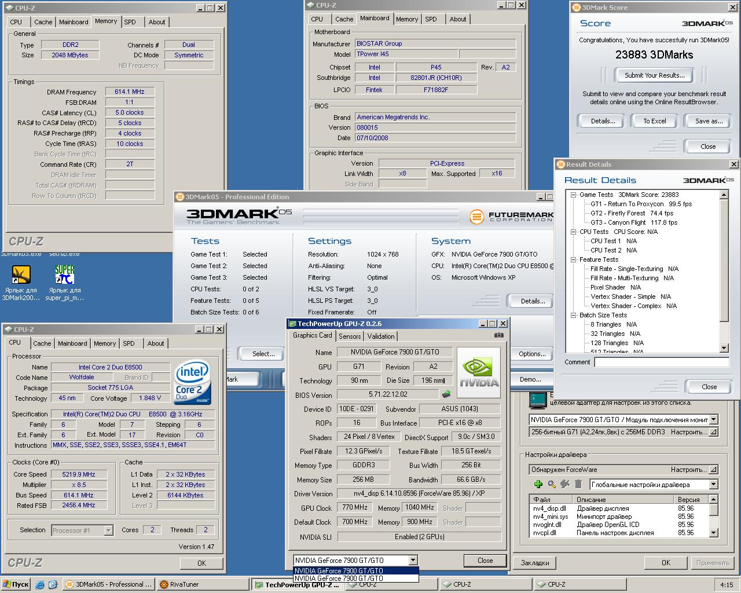Open Настроить triangle for 256-bit G71 row

tap(713, 432)
